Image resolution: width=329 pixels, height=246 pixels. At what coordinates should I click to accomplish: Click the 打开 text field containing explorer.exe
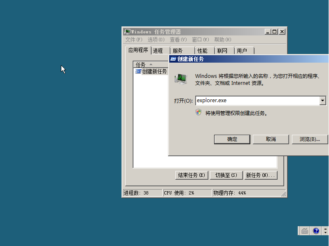[257, 101]
